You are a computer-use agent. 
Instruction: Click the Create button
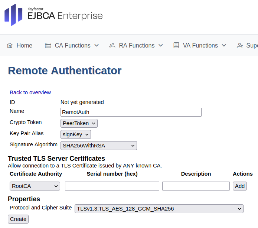point(18,219)
